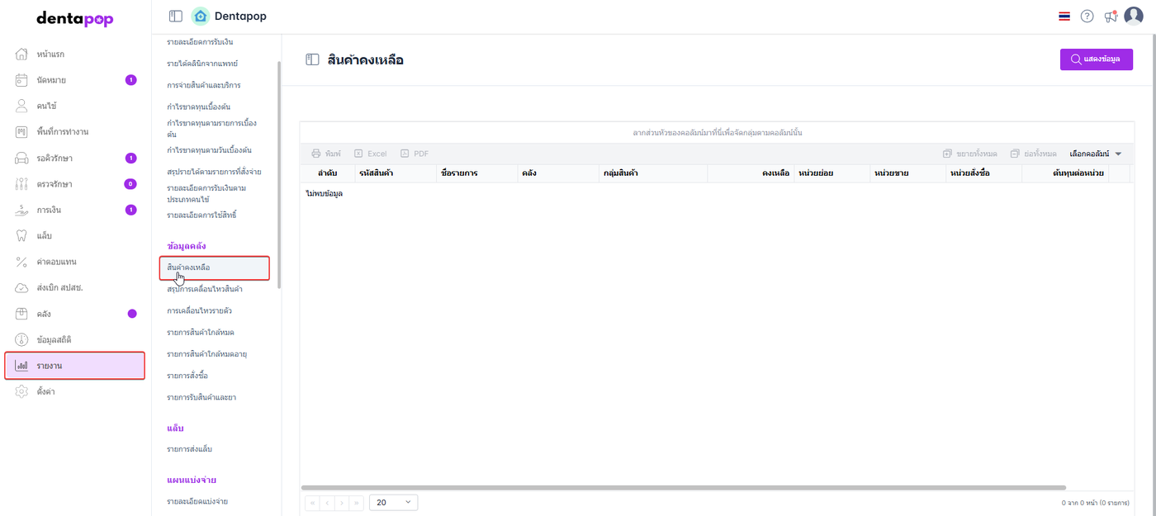Image resolution: width=1156 pixels, height=516 pixels.
Task: Click the แสดงข้อมูล show data button
Action: (x=1097, y=59)
